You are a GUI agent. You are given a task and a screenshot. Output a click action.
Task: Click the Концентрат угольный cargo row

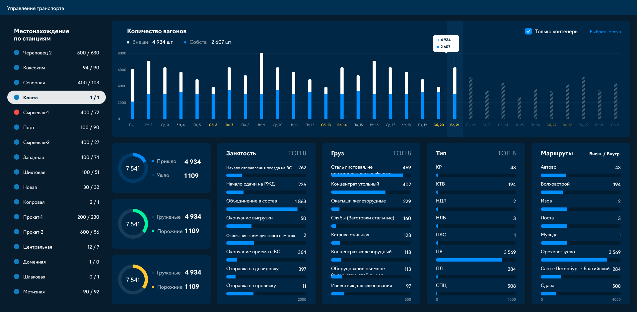point(371,188)
